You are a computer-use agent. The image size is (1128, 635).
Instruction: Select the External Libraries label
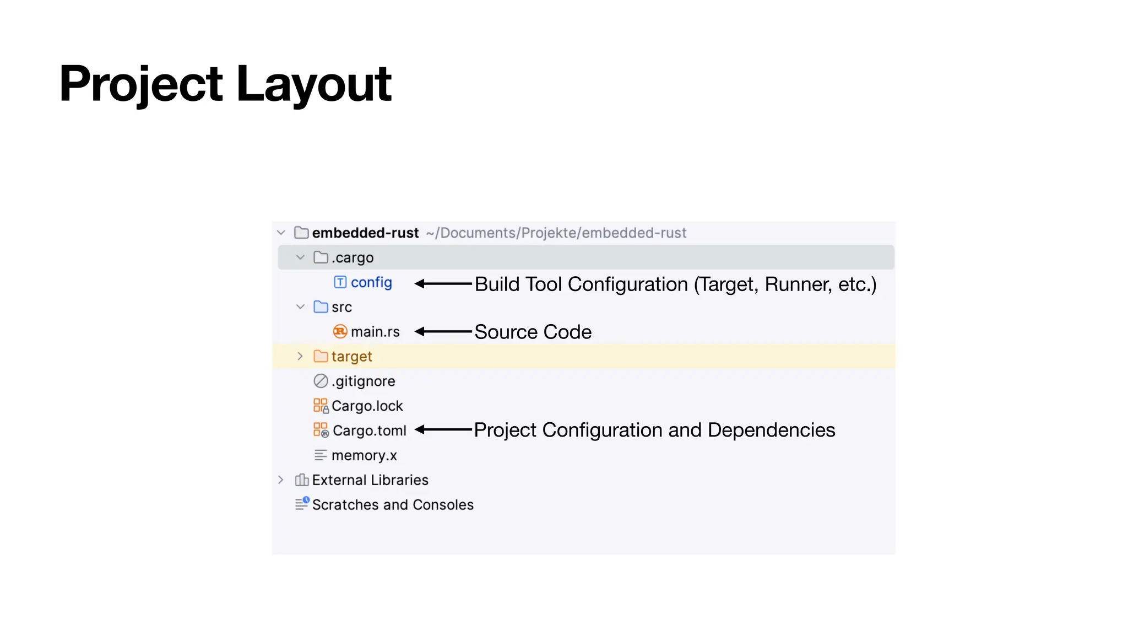370,480
